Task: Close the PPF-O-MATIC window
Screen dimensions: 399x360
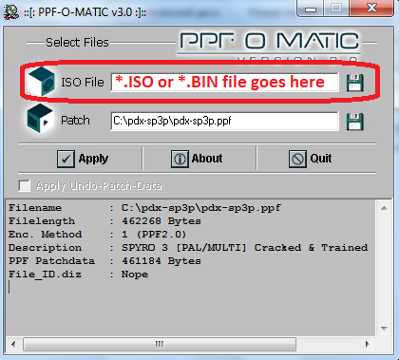Action: pyautogui.click(x=371, y=9)
